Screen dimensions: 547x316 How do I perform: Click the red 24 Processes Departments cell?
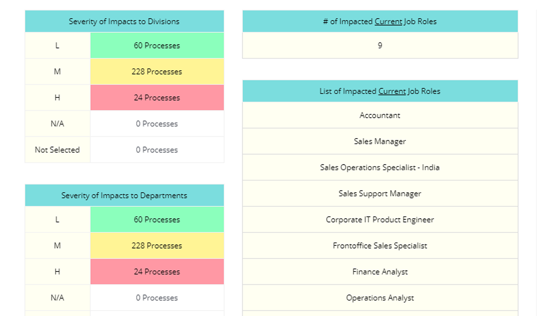pyautogui.click(x=157, y=271)
